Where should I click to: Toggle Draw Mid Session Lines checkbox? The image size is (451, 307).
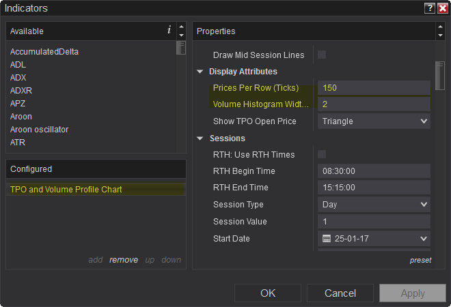[x=322, y=55]
